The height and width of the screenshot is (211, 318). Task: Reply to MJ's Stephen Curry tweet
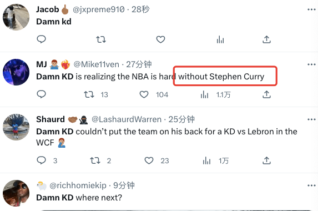click(41, 94)
